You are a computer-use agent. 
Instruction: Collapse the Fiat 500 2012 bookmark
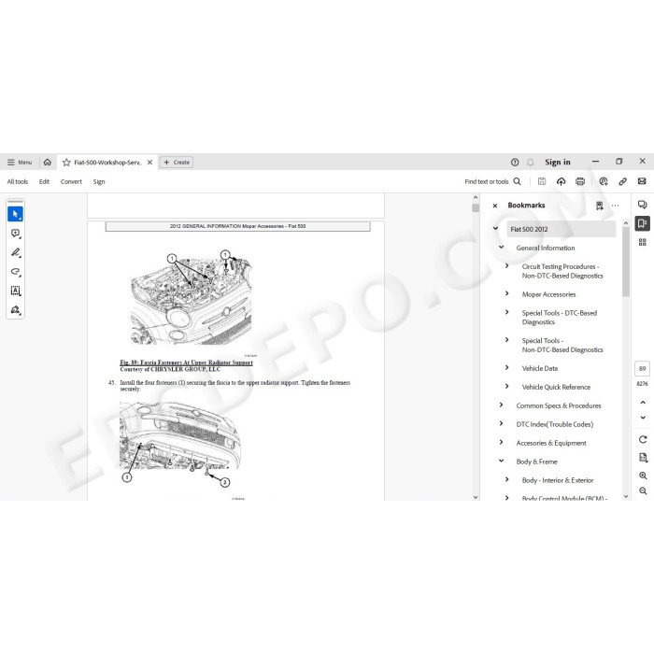495,229
